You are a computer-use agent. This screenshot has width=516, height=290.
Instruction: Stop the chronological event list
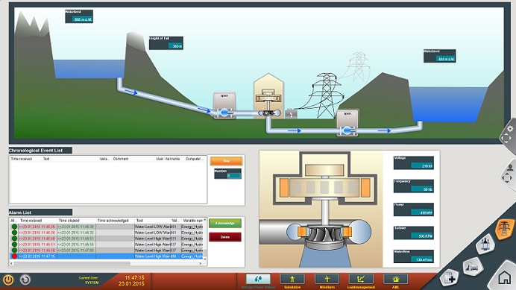coord(226,161)
